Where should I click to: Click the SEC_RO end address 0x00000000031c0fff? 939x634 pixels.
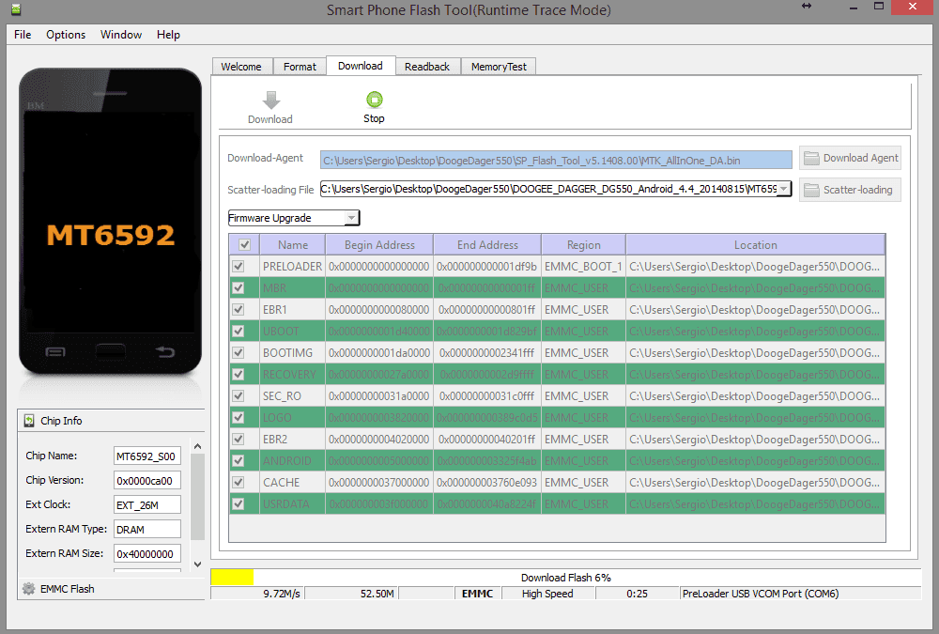click(x=486, y=396)
